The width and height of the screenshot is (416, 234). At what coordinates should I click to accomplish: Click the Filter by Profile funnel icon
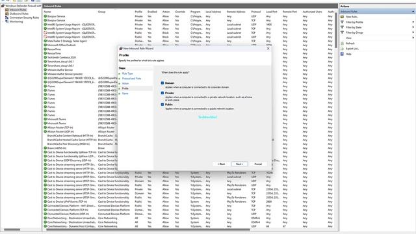(343, 22)
